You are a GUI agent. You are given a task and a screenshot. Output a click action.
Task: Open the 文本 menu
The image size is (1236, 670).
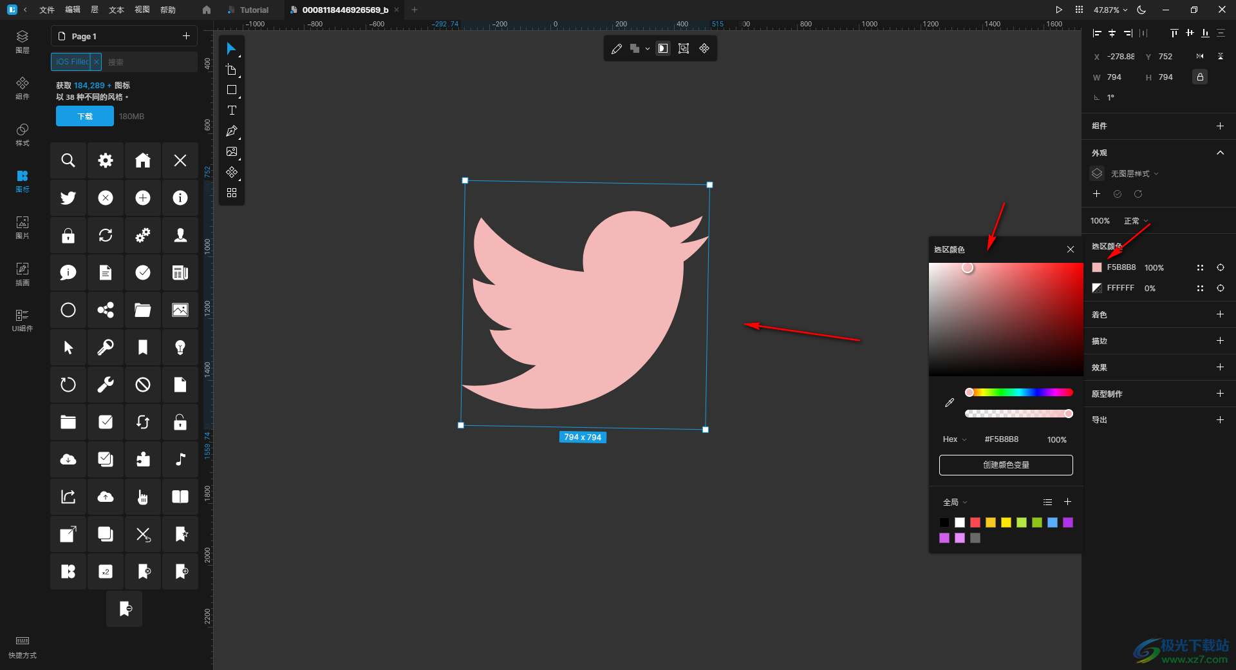tap(117, 10)
